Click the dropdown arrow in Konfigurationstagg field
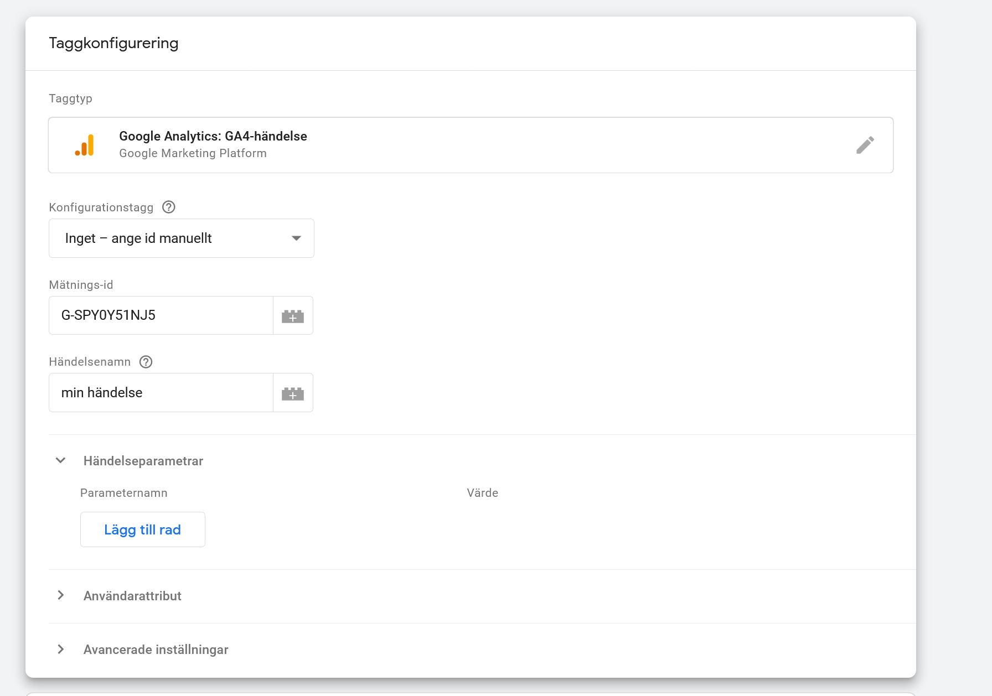Screen dimensions: 992x696 (297, 238)
